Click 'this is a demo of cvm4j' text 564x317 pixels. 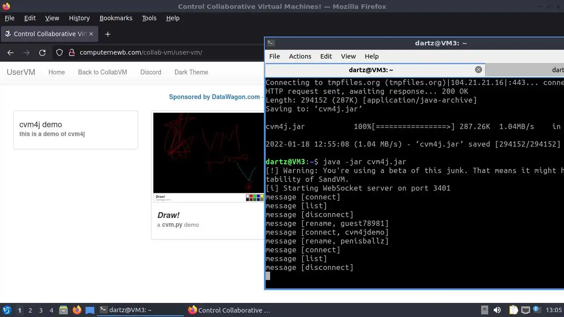click(52, 134)
